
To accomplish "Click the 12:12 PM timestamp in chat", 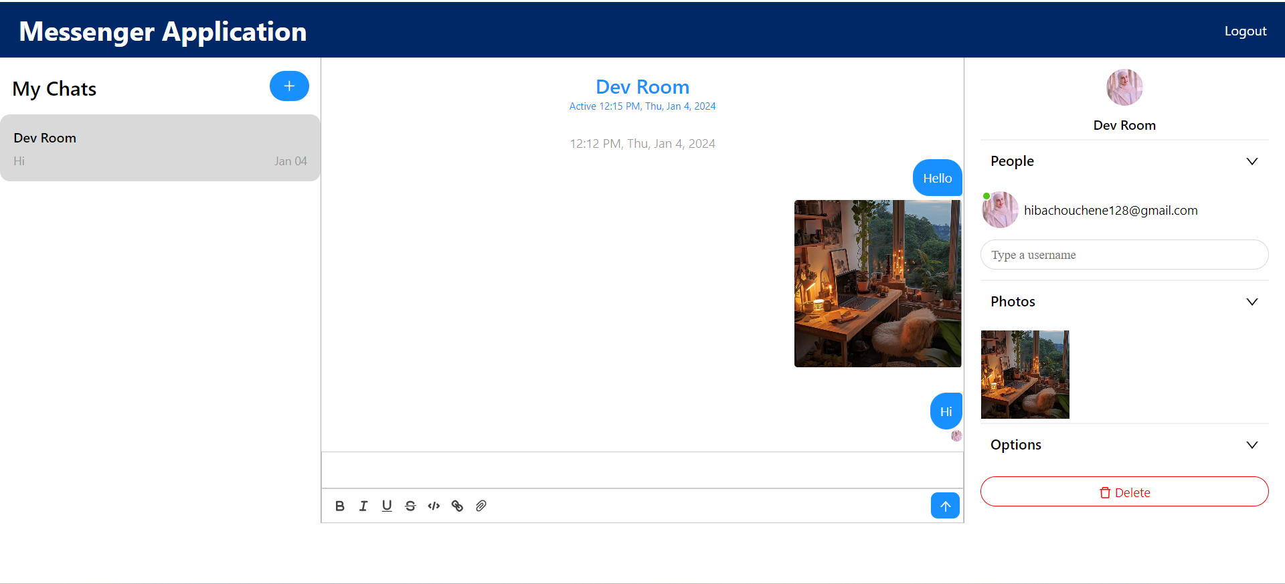I will 642,144.
